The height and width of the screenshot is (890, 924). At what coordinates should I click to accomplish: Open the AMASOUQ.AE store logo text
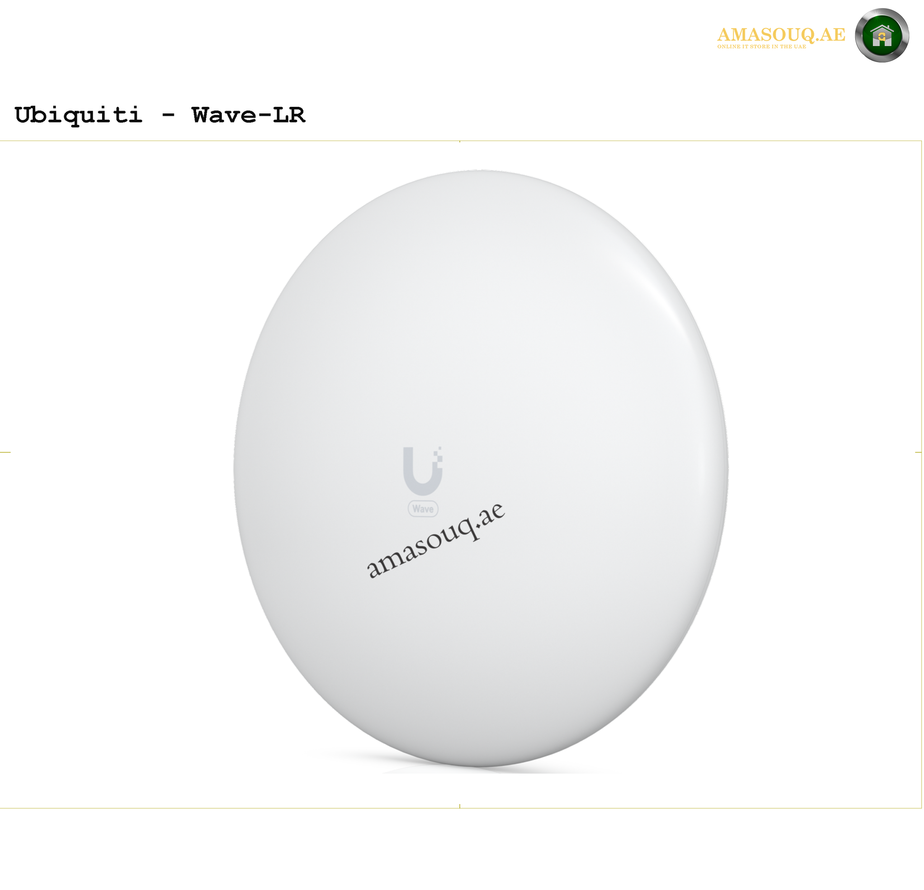coord(781,35)
